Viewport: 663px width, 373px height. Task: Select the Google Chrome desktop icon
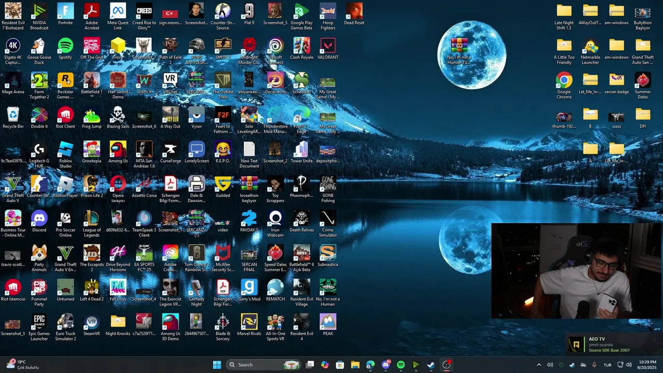click(x=564, y=86)
